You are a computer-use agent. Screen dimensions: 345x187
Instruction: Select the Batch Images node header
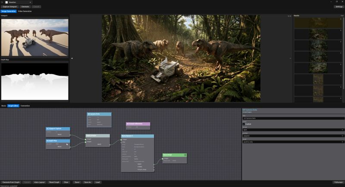(98, 136)
